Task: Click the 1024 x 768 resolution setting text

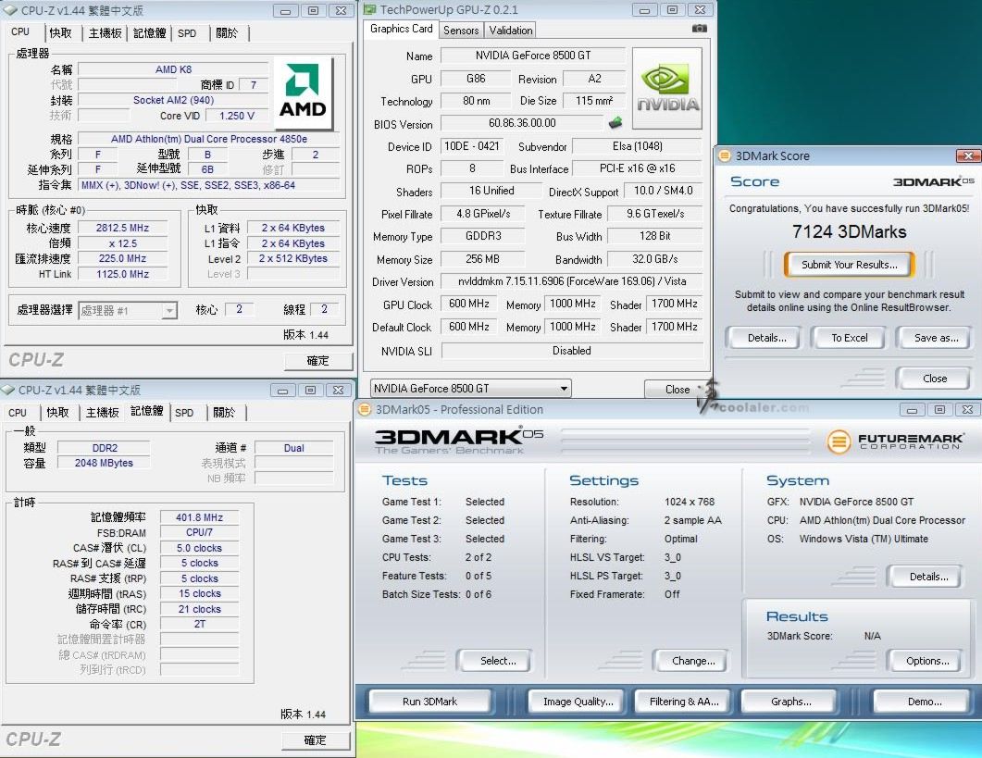Action: click(x=690, y=502)
